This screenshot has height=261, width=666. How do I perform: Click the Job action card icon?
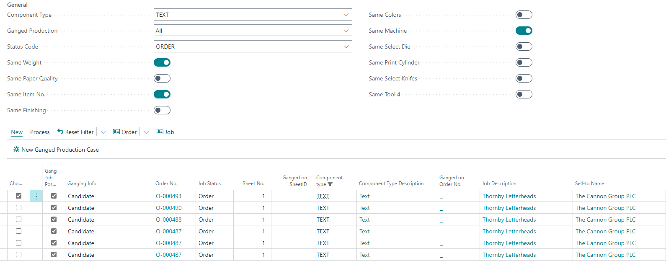click(x=160, y=132)
